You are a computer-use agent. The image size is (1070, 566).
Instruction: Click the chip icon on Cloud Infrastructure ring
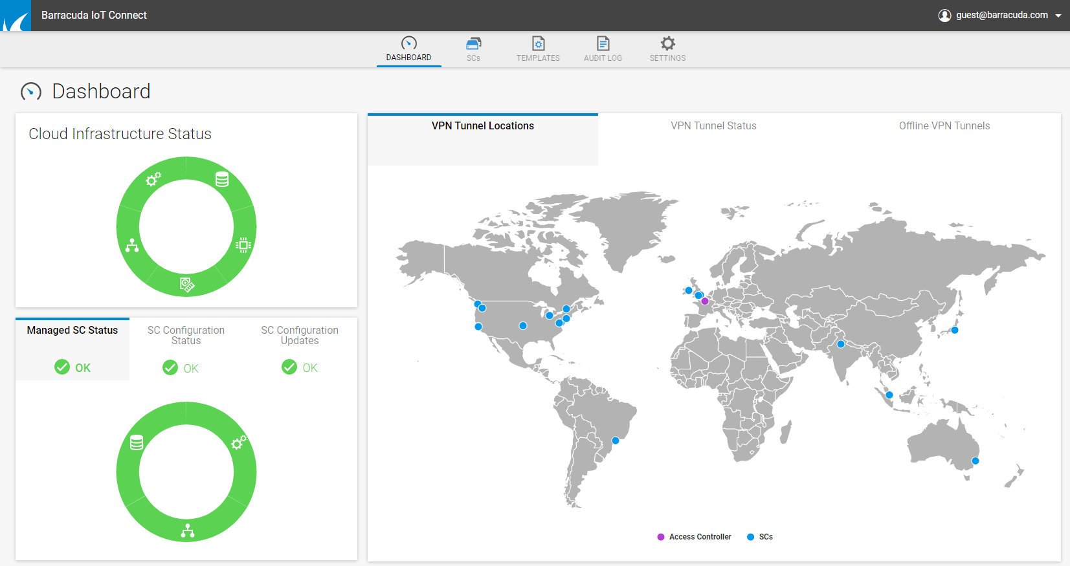click(x=243, y=245)
